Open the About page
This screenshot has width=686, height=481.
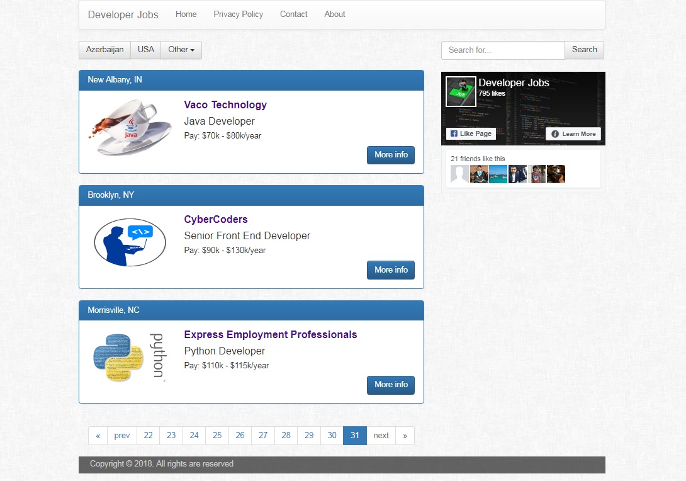click(335, 14)
